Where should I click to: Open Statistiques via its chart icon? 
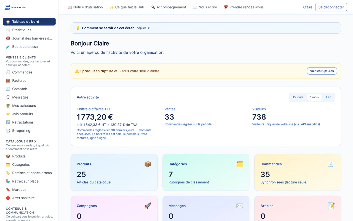[8, 30]
